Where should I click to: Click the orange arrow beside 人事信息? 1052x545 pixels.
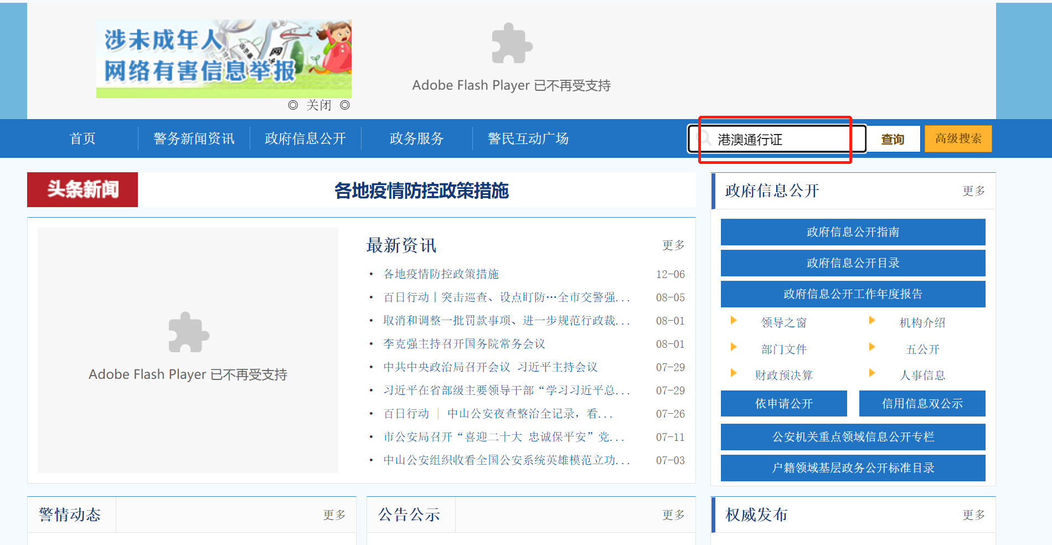coord(872,373)
